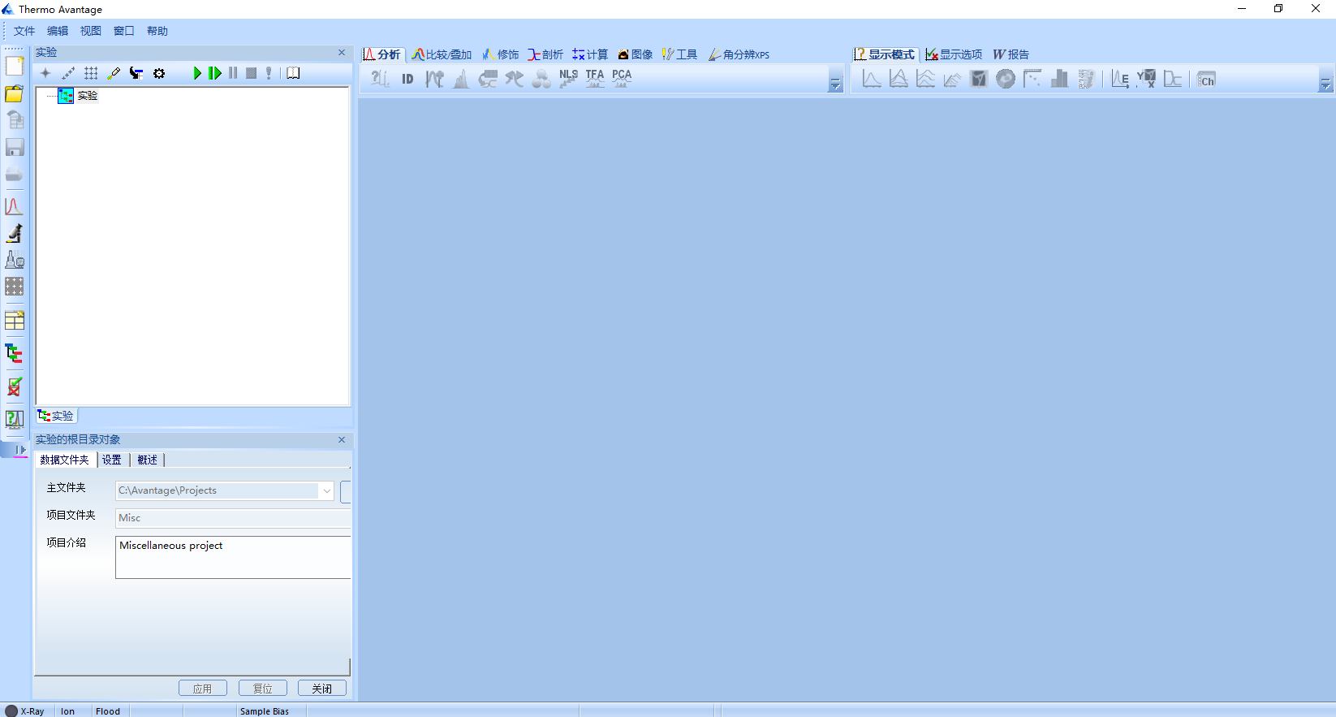The image size is (1336, 717).
Task: Expand the 主文件夹 path dropdown
Action: tap(326, 490)
